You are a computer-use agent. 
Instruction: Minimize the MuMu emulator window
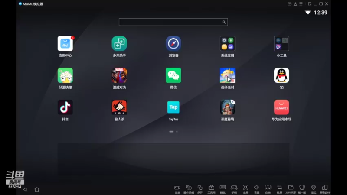(x=315, y=4)
